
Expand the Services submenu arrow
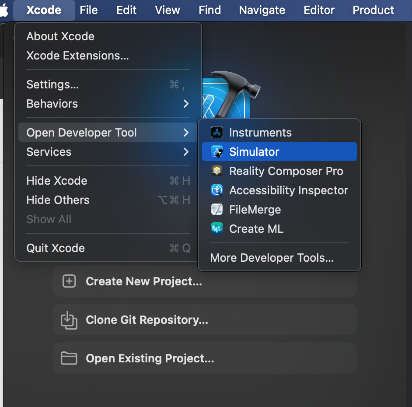[186, 152]
